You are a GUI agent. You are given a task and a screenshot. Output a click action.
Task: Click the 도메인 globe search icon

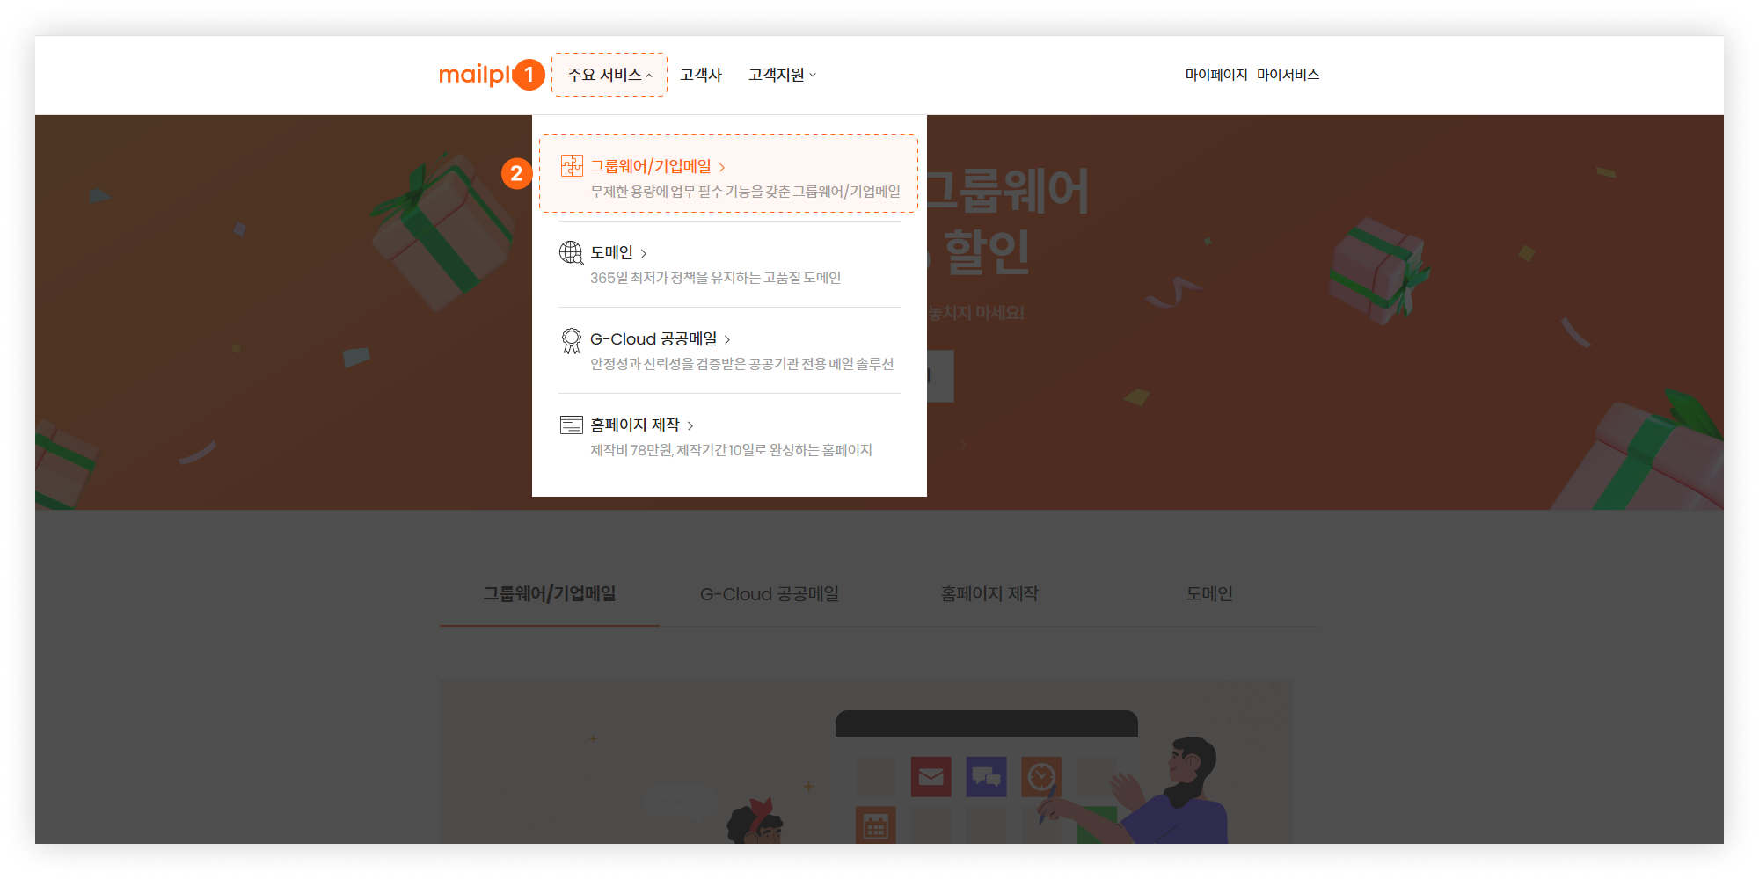[572, 252]
